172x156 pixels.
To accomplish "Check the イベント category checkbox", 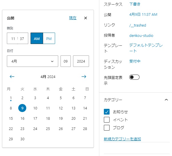I will pyautogui.click(x=107, y=120).
